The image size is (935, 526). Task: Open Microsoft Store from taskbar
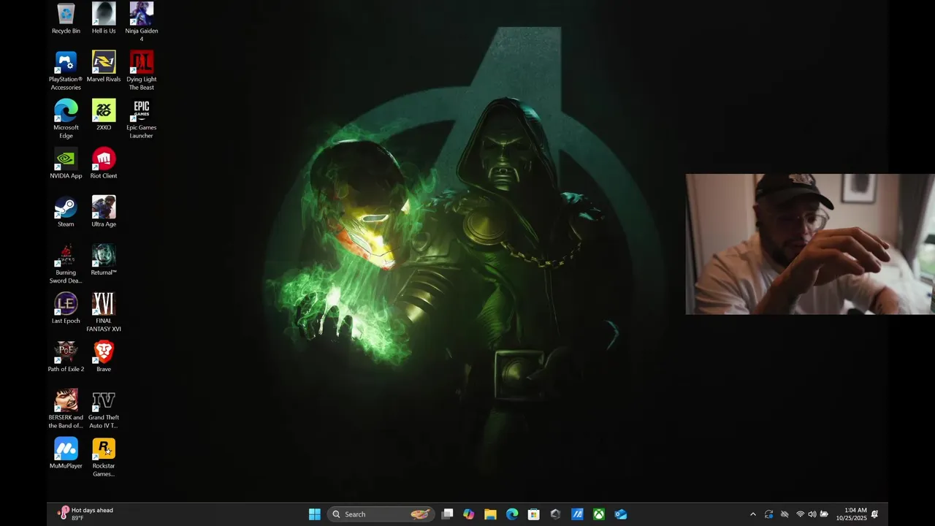(x=534, y=514)
